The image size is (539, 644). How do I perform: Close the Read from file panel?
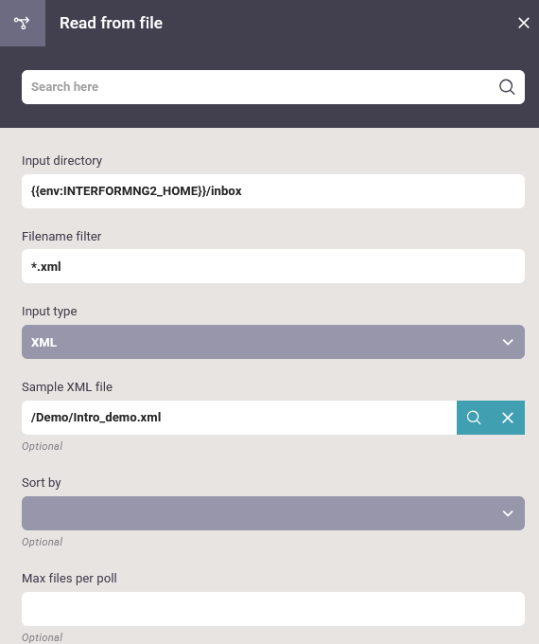coord(524,23)
